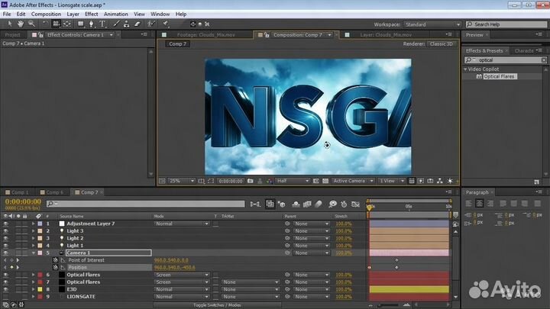Select the Pan Behind anchor point tool
The image size is (550, 309).
coord(67,24)
